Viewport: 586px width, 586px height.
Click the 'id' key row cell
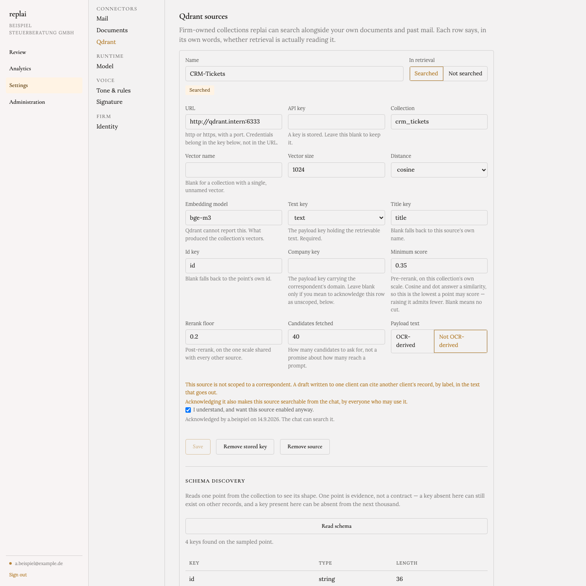(x=192, y=579)
